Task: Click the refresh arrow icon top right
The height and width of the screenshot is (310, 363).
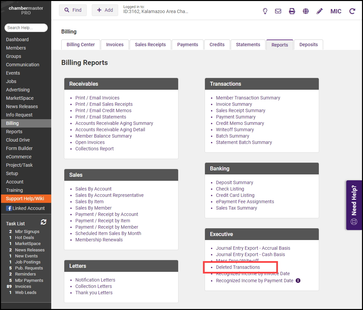Action: [x=352, y=11]
